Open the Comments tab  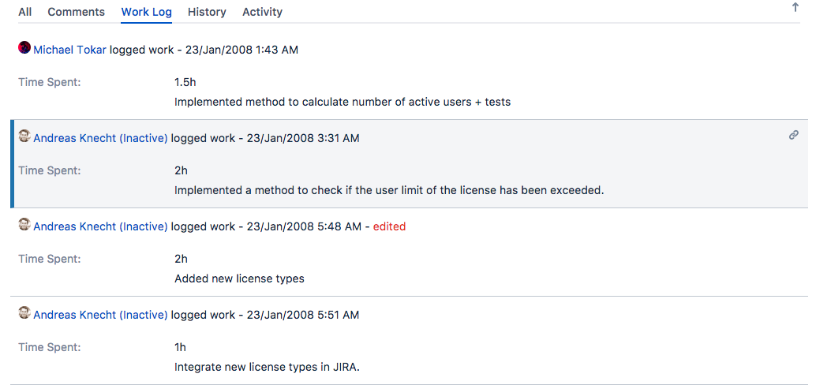[76, 12]
